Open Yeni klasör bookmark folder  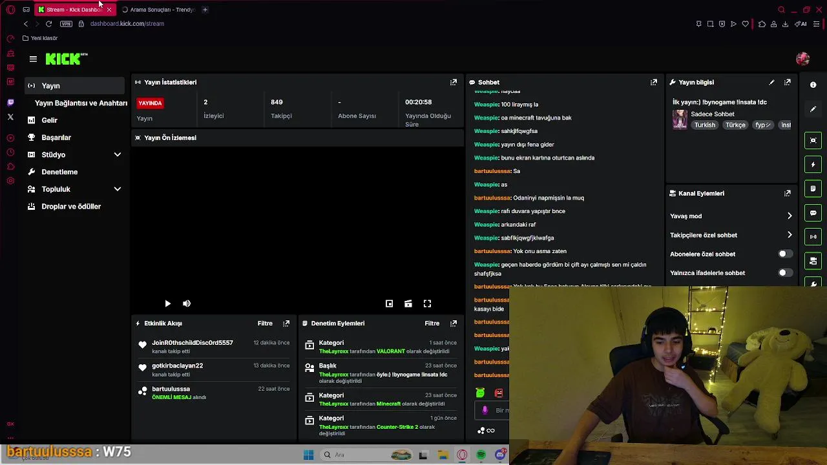[40, 38]
